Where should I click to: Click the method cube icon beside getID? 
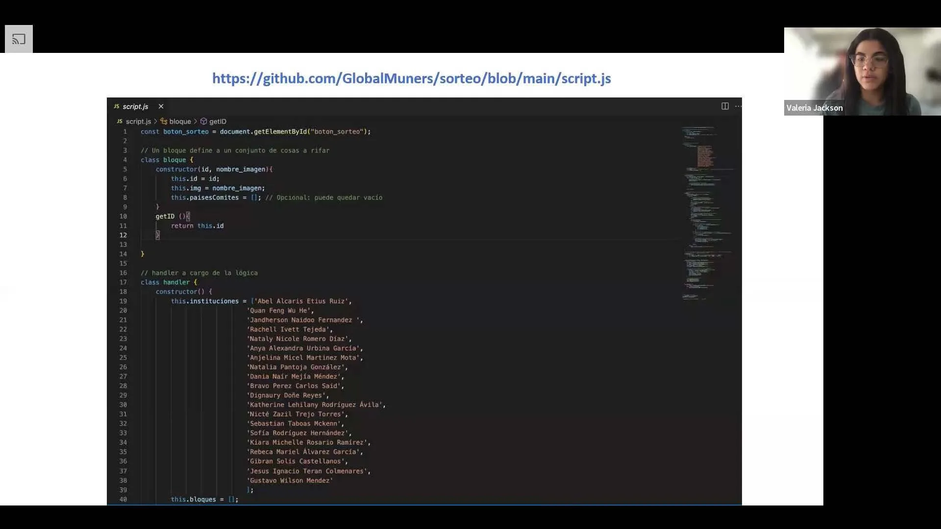[x=203, y=121]
